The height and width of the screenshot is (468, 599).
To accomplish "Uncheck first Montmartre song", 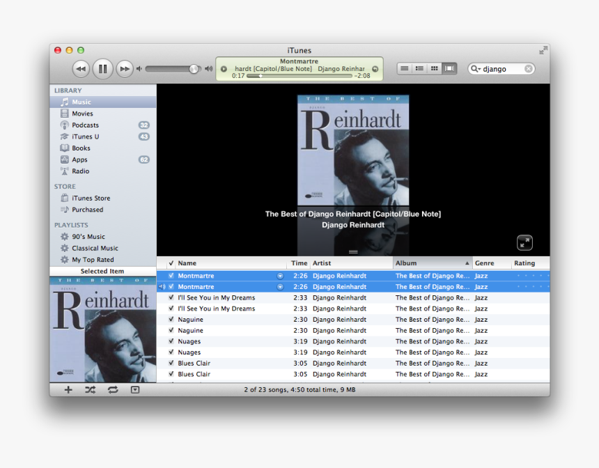I will (171, 276).
